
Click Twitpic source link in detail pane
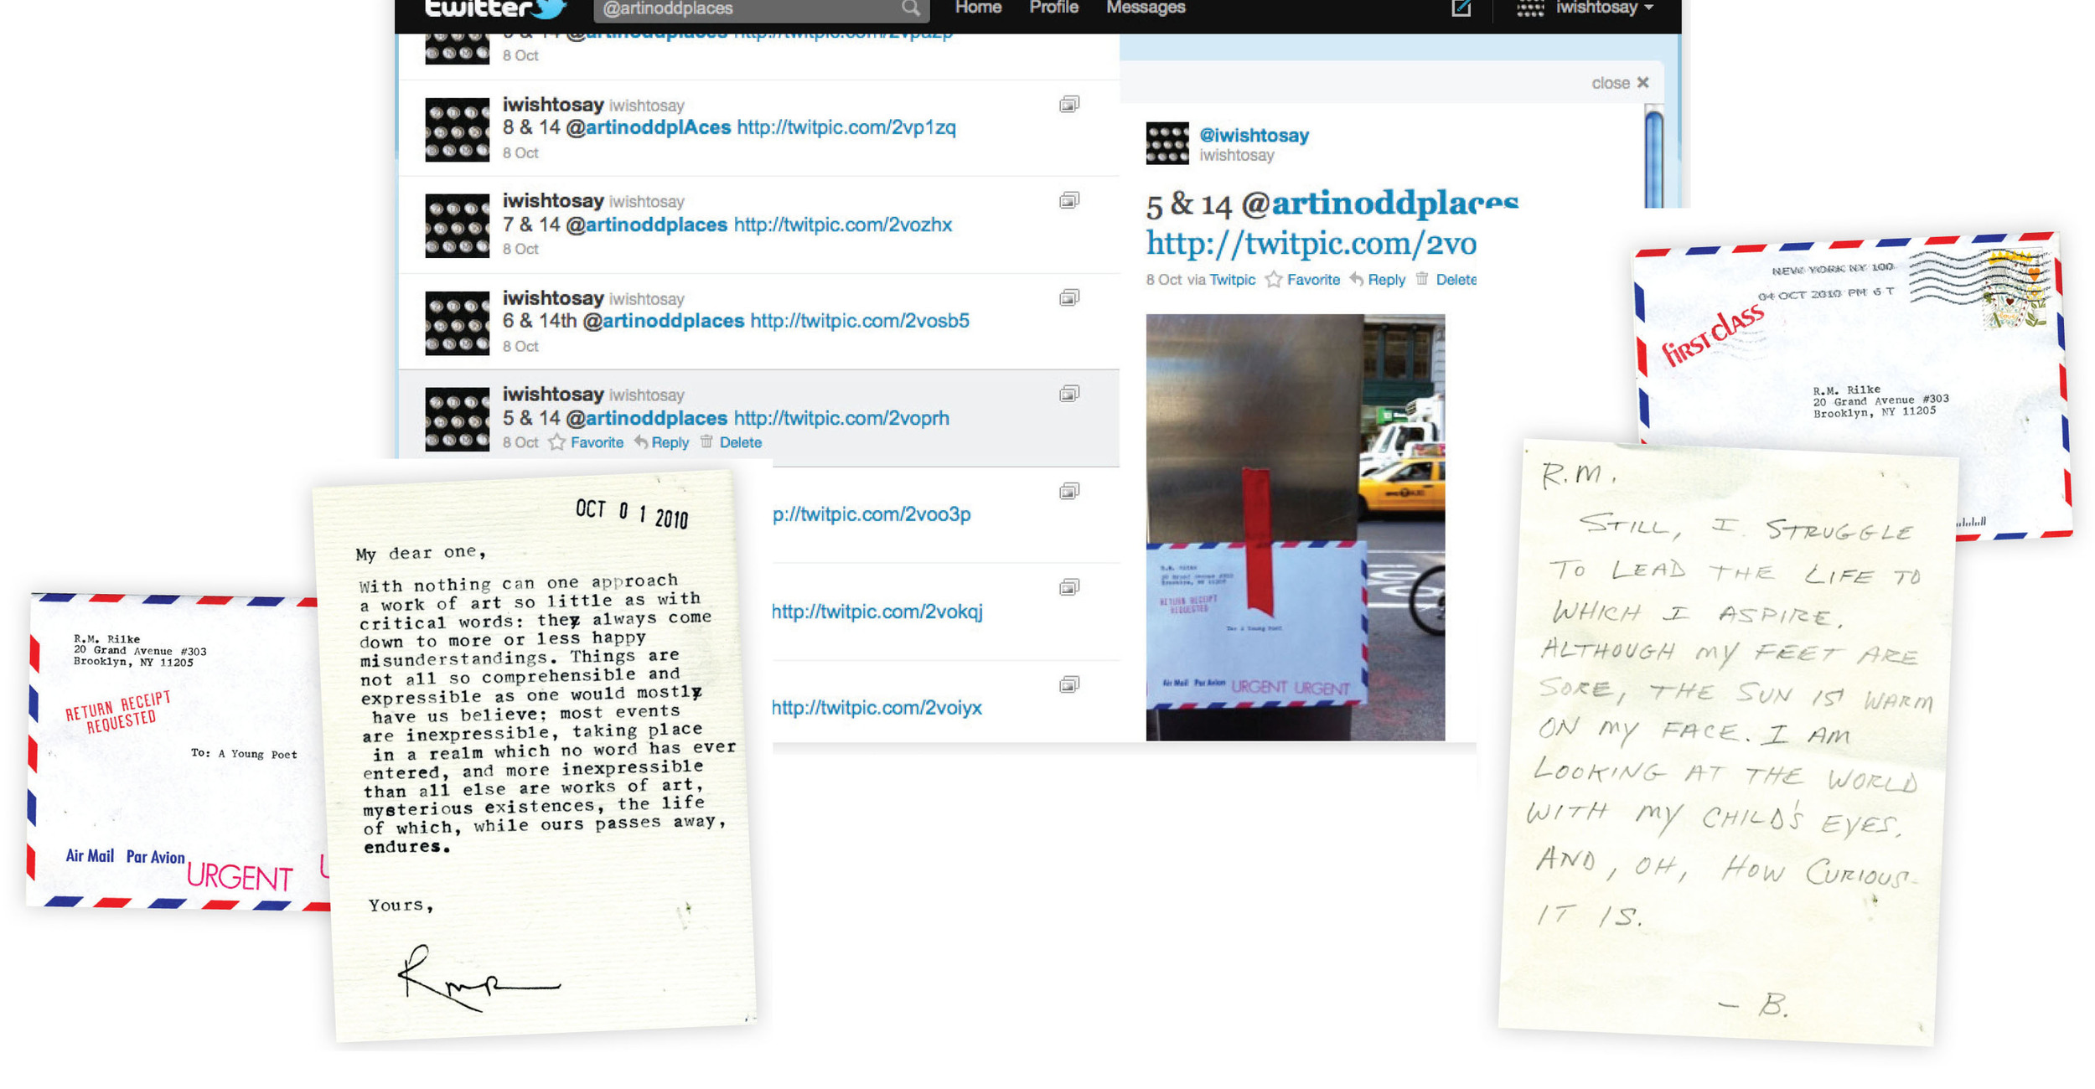click(x=1232, y=281)
